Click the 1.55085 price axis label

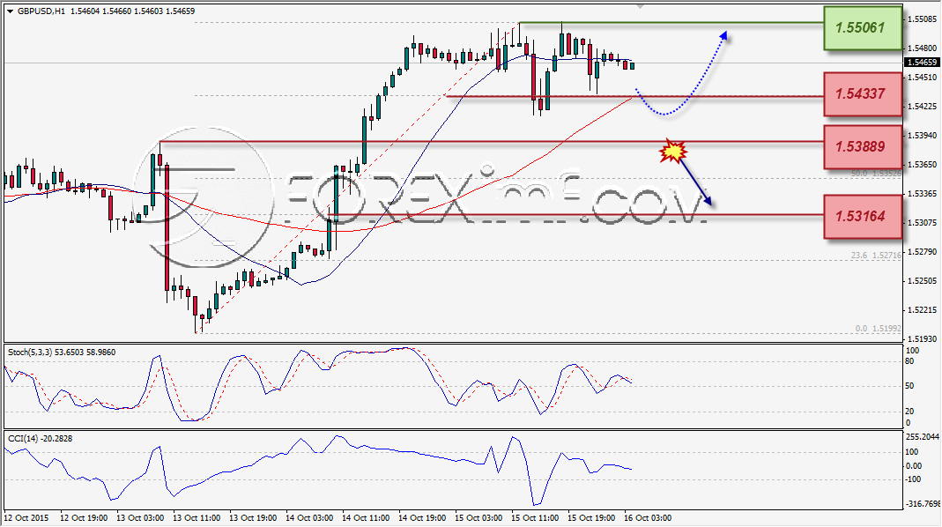pos(922,19)
